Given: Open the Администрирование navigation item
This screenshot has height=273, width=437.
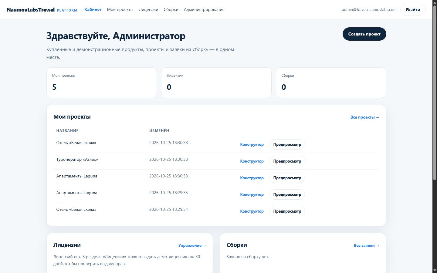Looking at the screenshot, I should [204, 10].
